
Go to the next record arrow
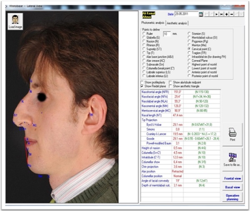click(216, 14)
